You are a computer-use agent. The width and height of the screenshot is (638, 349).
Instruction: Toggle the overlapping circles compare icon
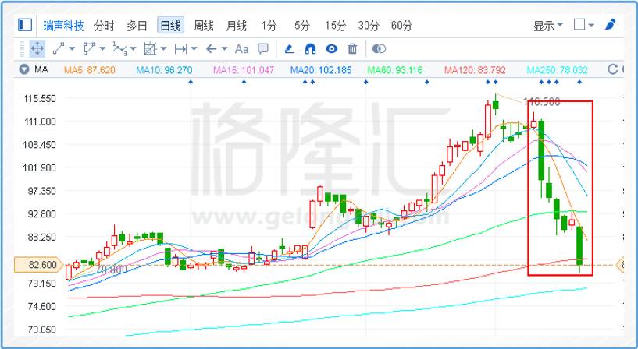379,49
